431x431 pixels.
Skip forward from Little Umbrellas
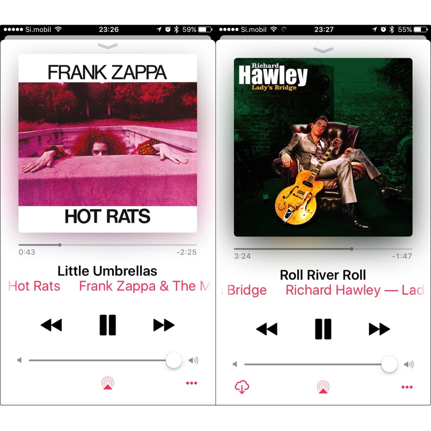pos(164,325)
